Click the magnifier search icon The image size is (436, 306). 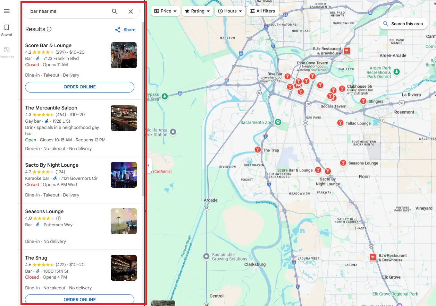tap(115, 11)
